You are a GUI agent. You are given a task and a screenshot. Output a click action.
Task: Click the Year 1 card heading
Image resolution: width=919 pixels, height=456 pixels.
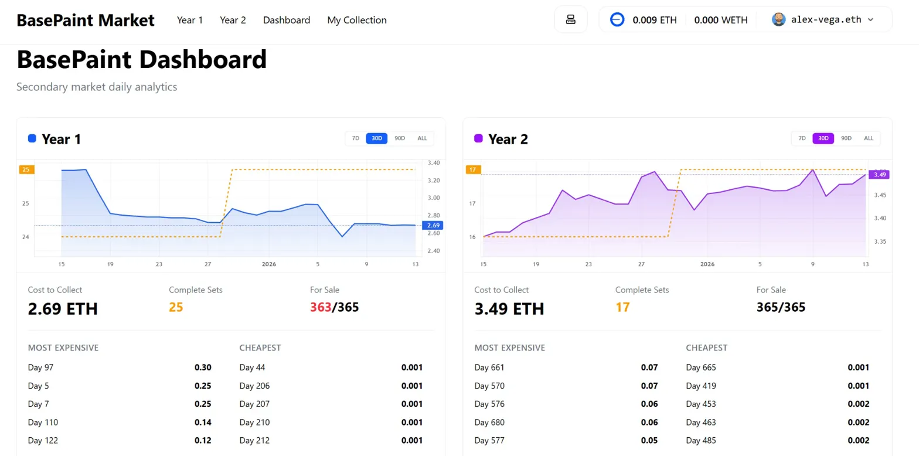(x=61, y=139)
